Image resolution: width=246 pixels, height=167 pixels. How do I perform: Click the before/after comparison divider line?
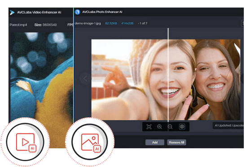point(168,75)
